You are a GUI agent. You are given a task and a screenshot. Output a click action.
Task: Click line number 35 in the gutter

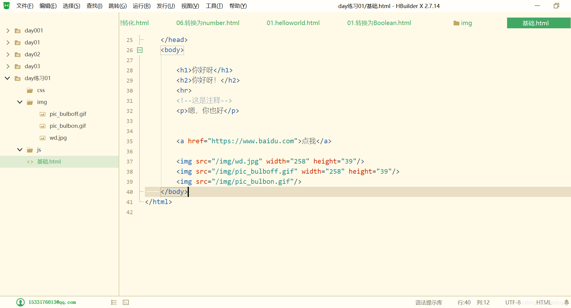point(130,141)
